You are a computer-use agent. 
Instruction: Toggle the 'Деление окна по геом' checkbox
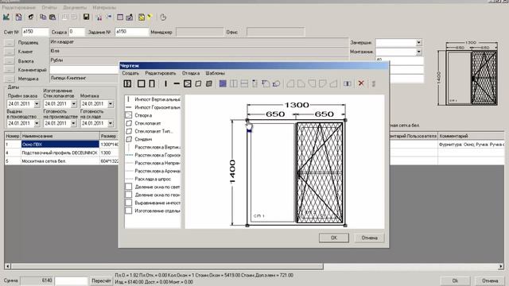point(129,195)
